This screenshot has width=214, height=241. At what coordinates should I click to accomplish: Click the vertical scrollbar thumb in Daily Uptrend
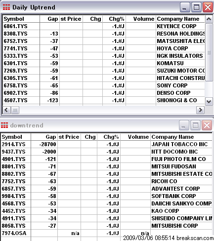(x=209, y=52)
